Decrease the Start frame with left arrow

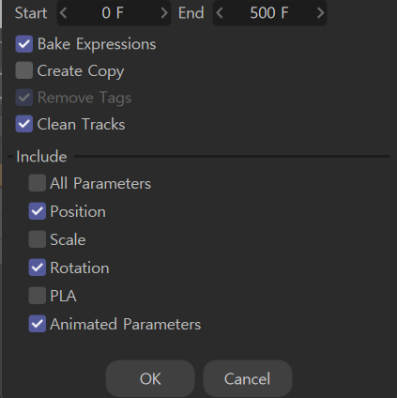(x=64, y=13)
